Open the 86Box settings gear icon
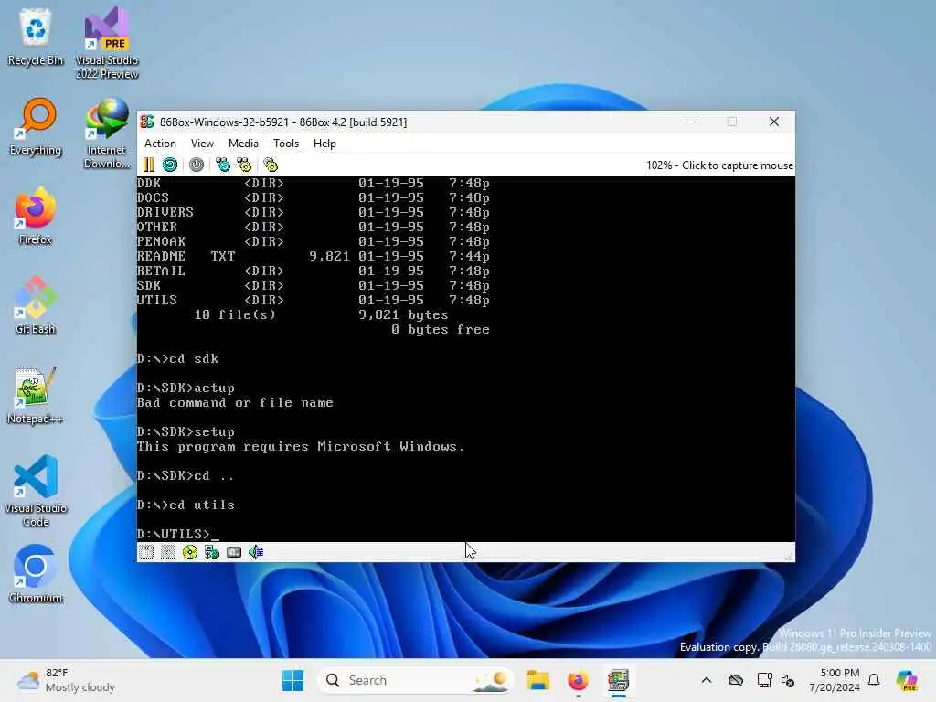The height and width of the screenshot is (702, 936). [271, 165]
